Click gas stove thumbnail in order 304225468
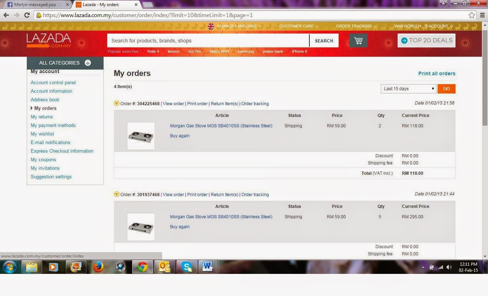The width and height of the screenshot is (488, 296). click(141, 136)
